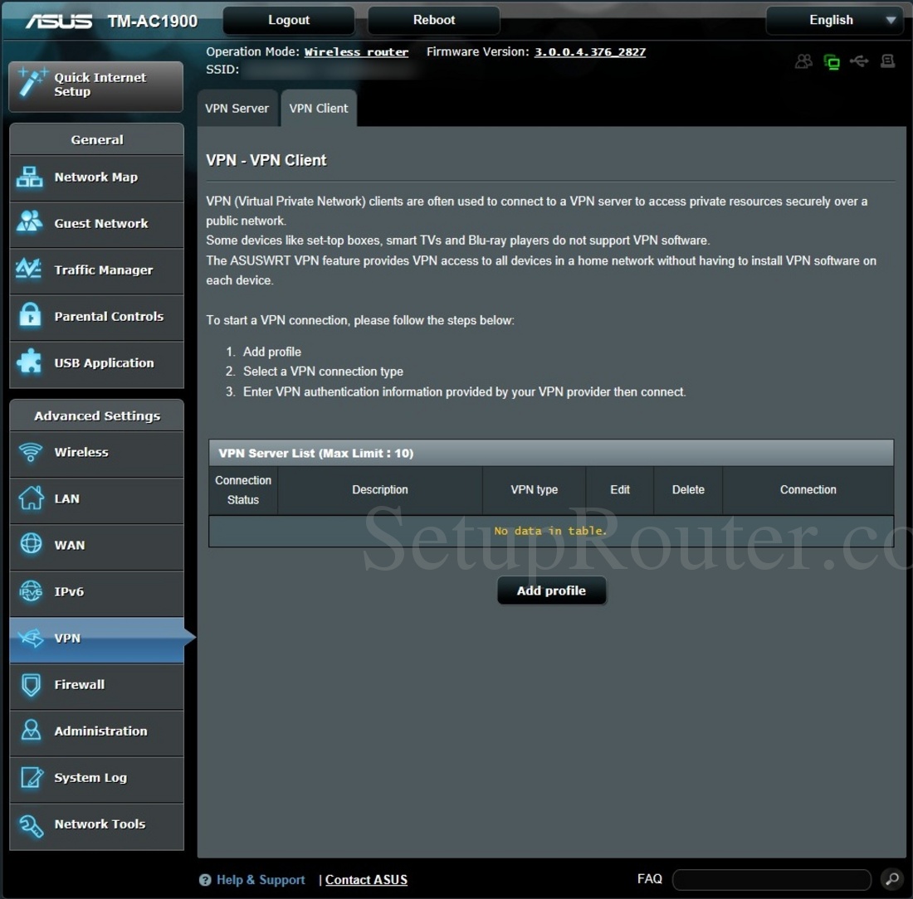Click the Description column header

pos(379,490)
